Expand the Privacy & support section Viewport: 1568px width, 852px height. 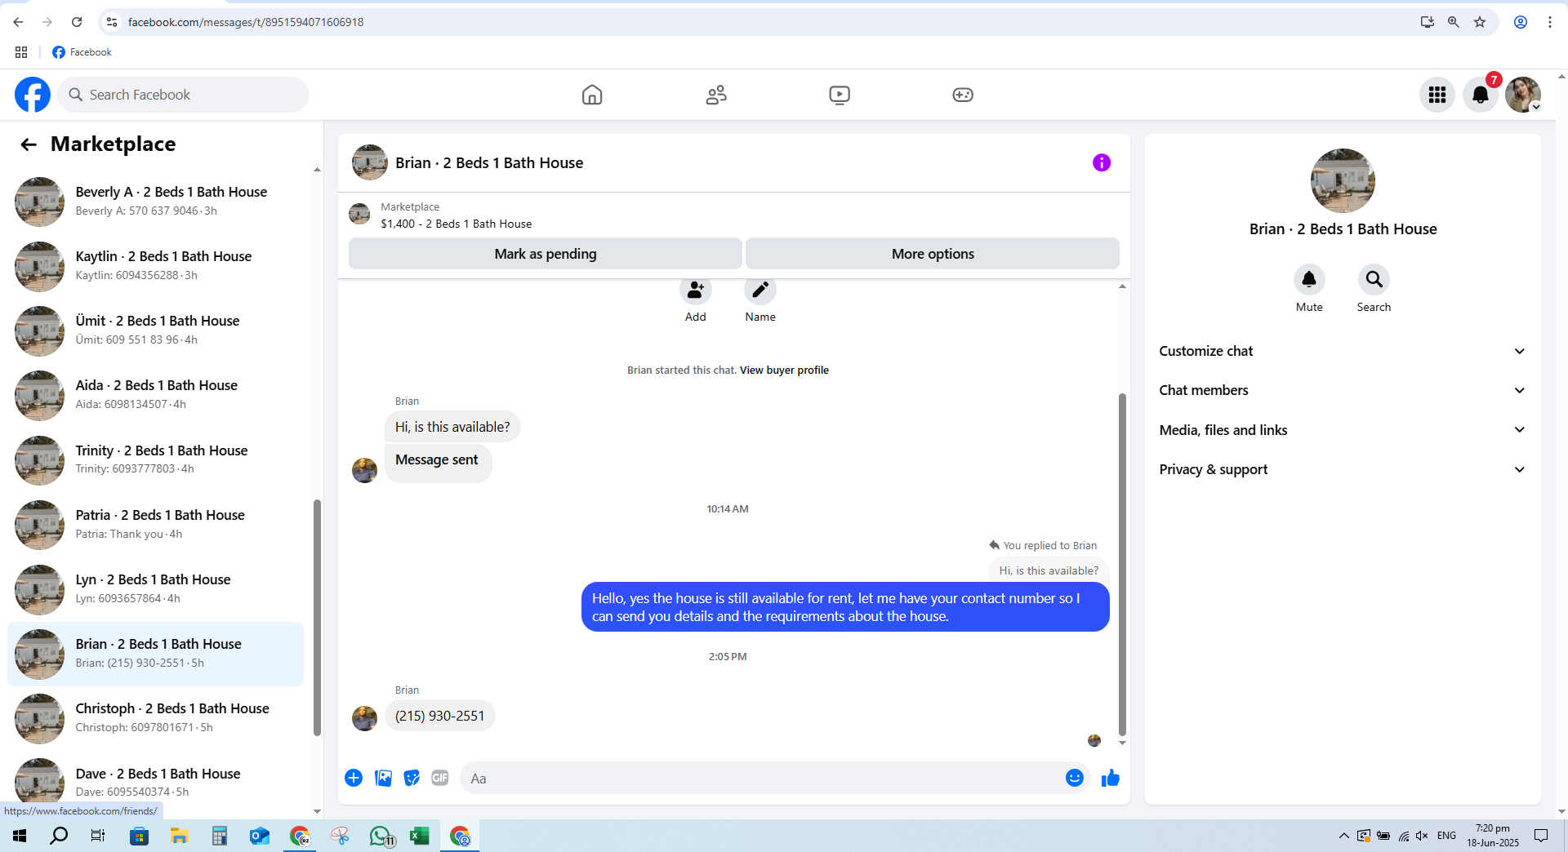click(1343, 469)
